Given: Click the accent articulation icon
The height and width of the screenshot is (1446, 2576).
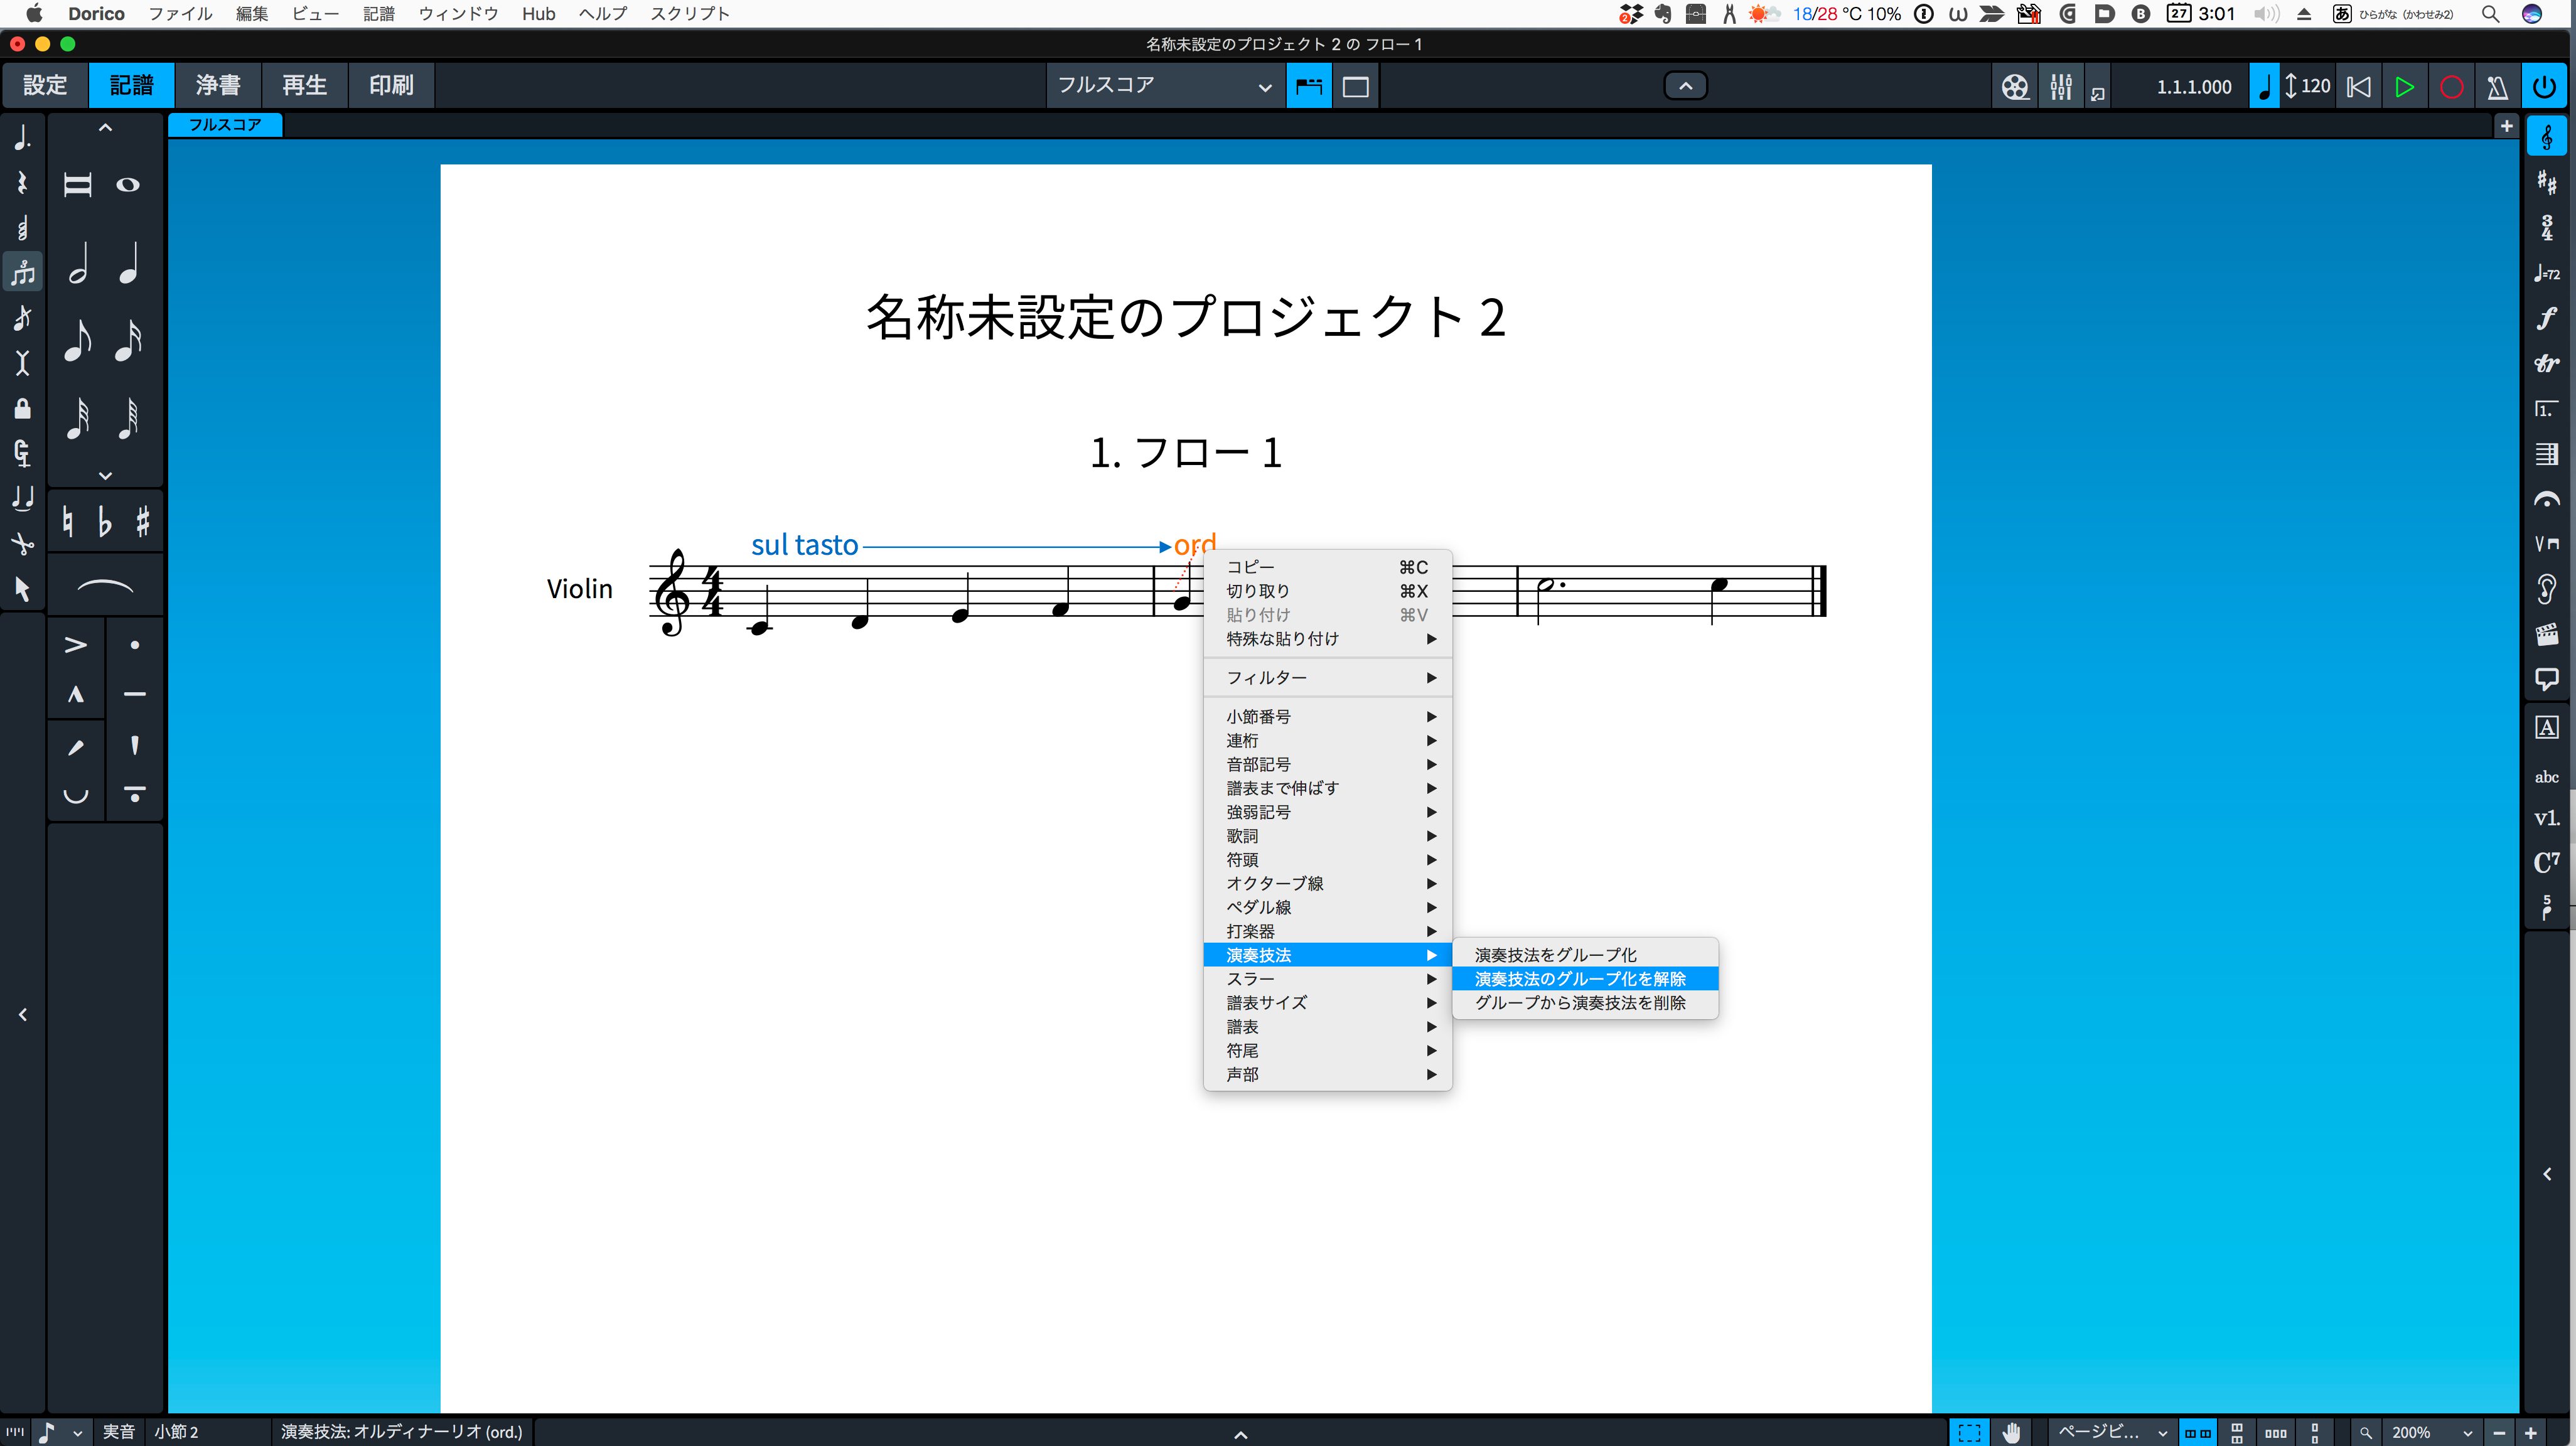Looking at the screenshot, I should (x=76, y=645).
